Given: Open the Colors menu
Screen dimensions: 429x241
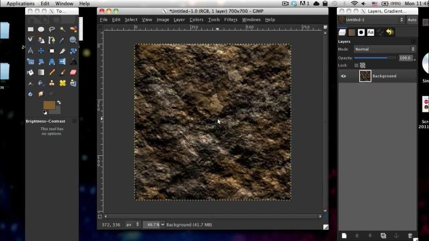Looking at the screenshot, I should [x=196, y=20].
